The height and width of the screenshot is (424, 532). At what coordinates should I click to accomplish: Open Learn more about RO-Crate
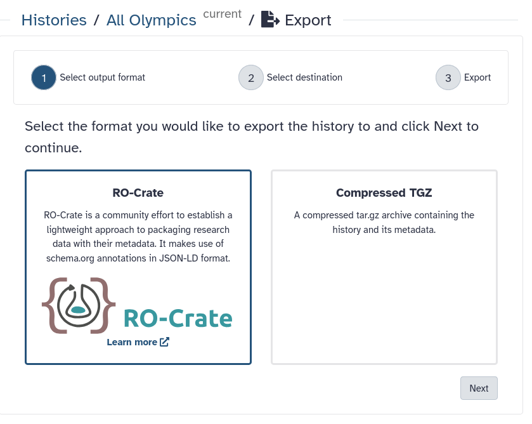coord(133,341)
